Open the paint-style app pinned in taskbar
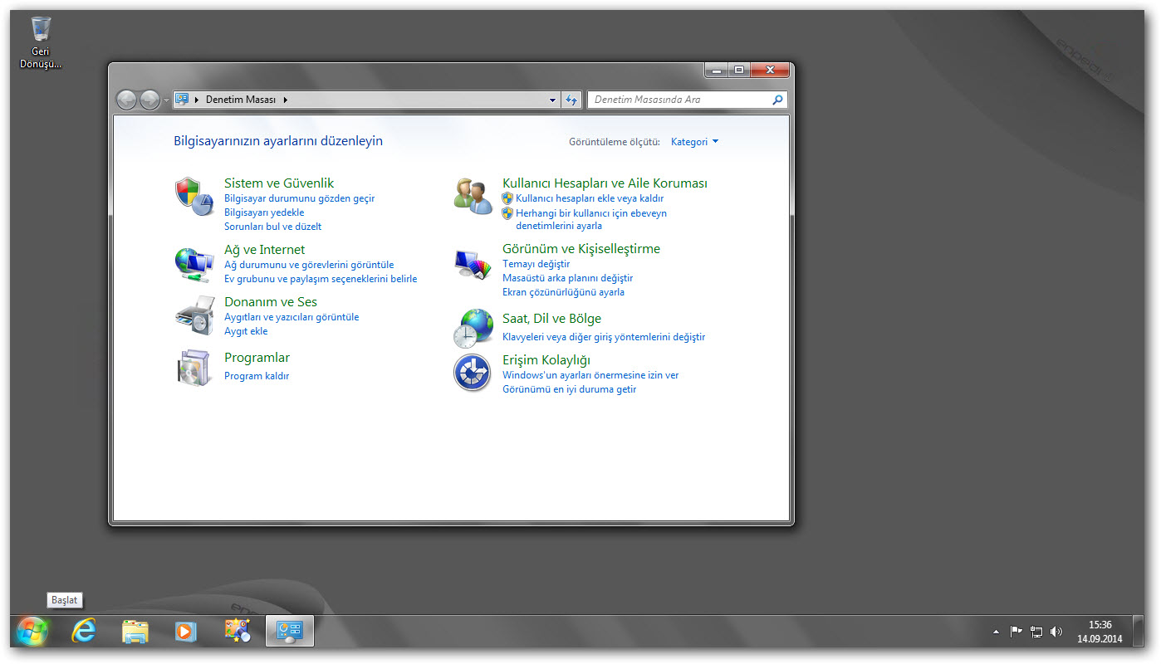This screenshot has width=1161, height=664. pyautogui.click(x=238, y=631)
